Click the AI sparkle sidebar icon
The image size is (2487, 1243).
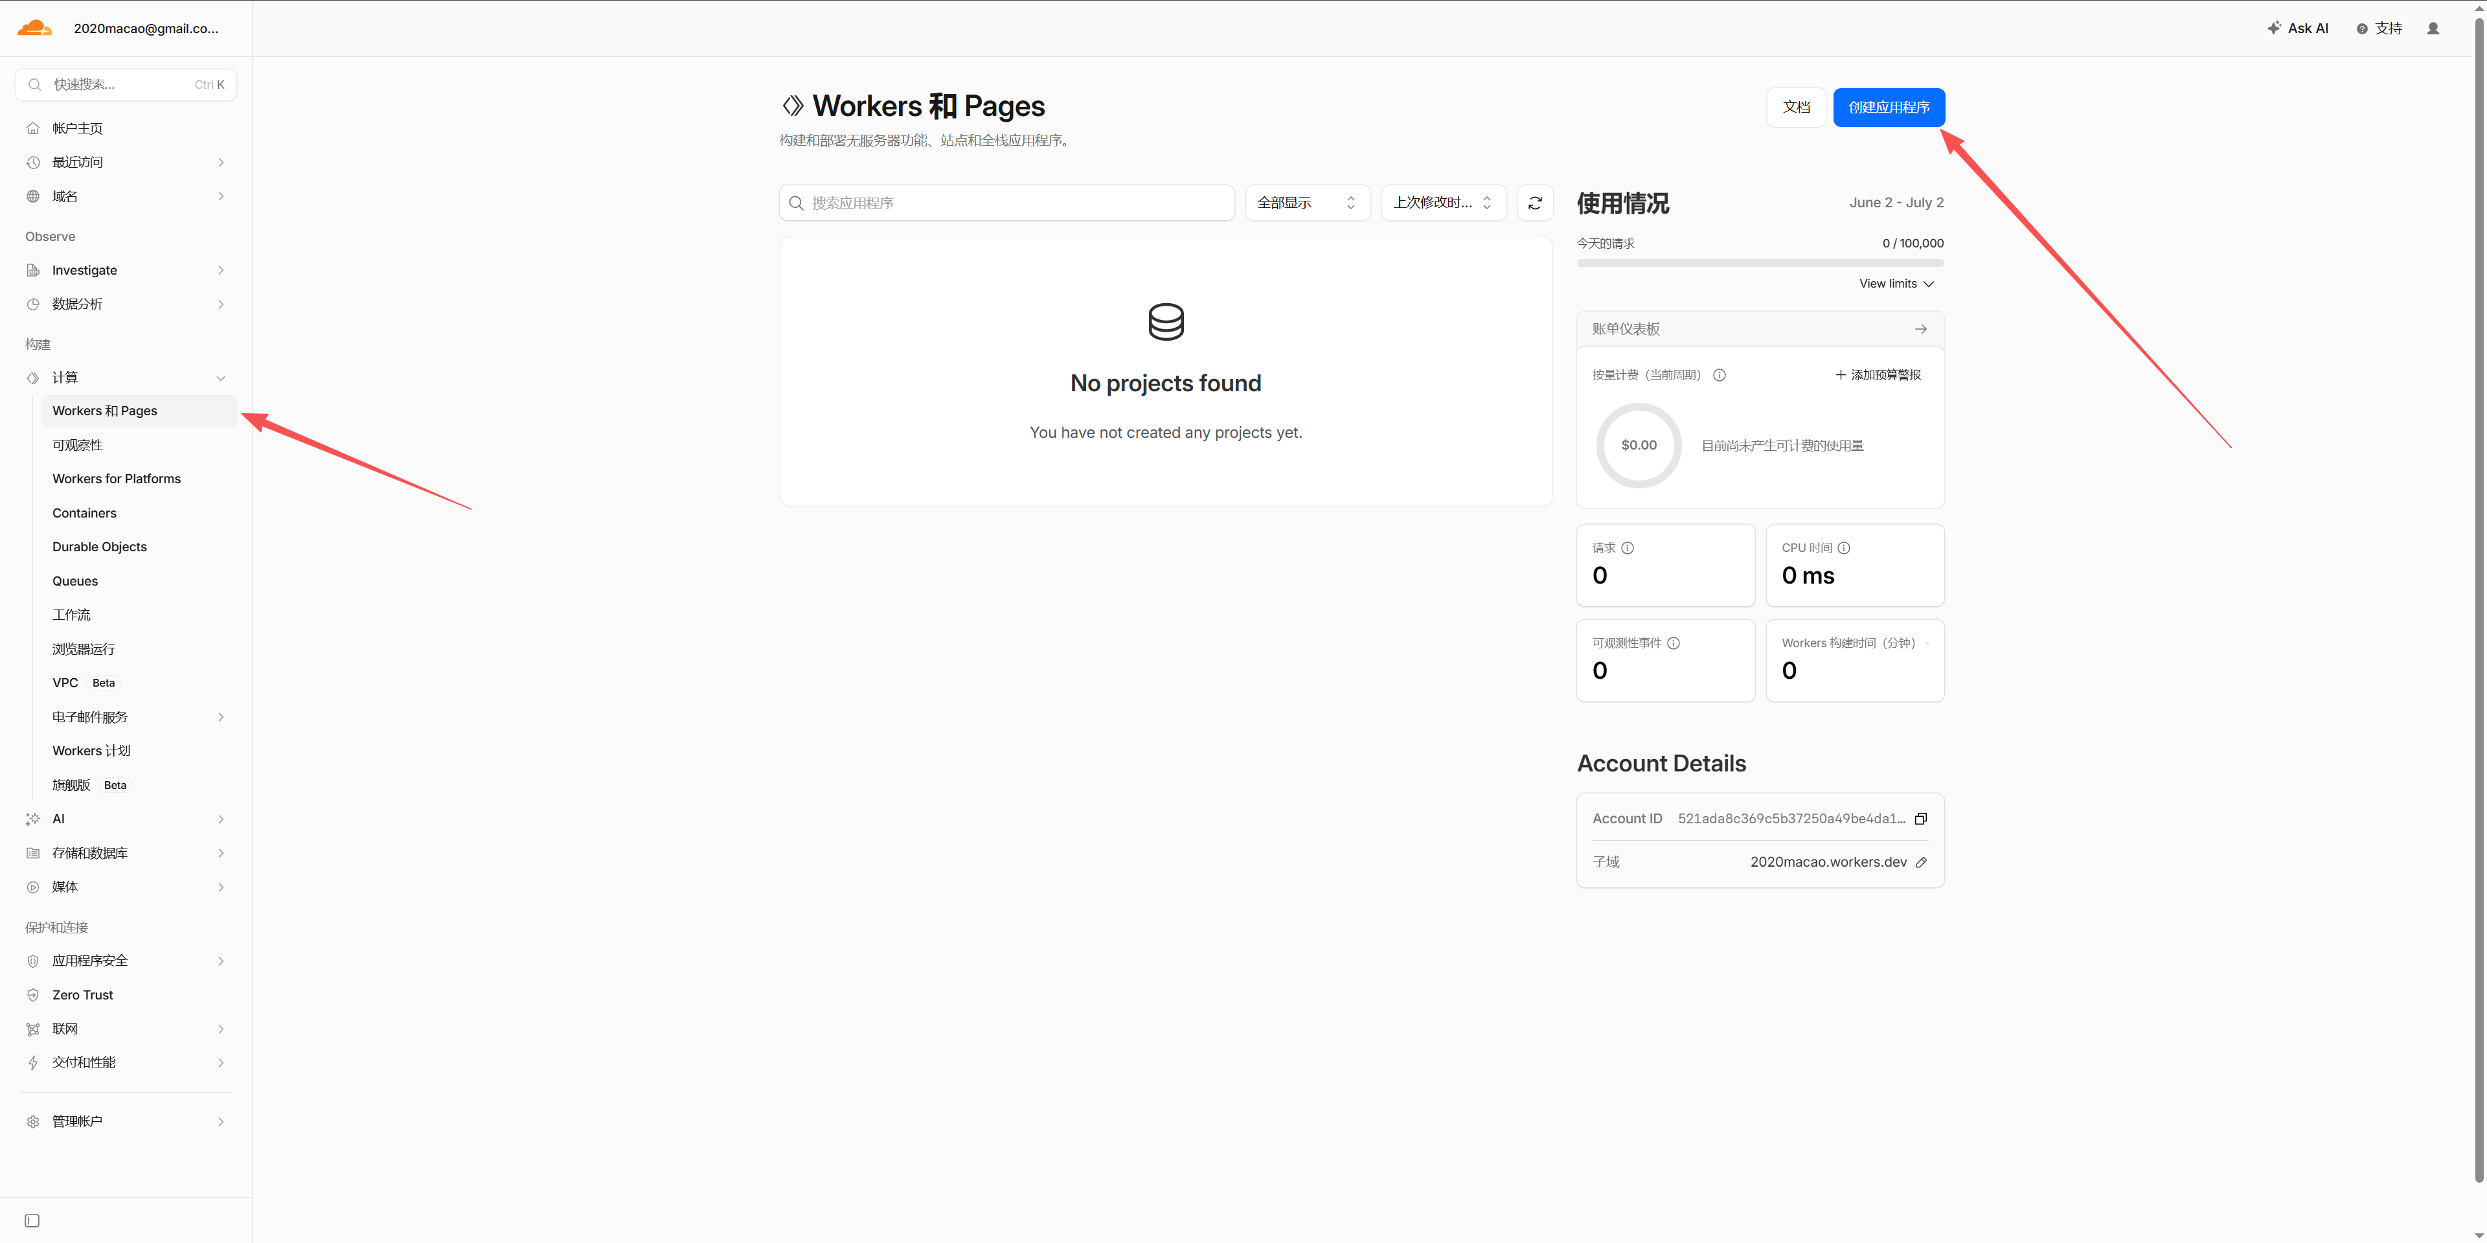point(33,819)
